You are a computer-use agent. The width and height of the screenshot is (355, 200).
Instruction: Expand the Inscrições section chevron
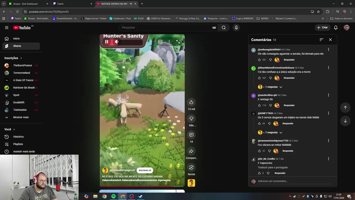coord(21,58)
